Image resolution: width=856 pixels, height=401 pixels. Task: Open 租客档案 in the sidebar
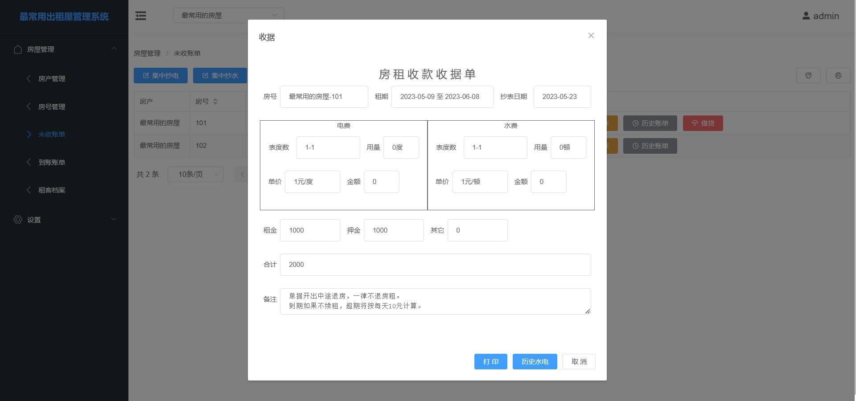click(x=52, y=190)
